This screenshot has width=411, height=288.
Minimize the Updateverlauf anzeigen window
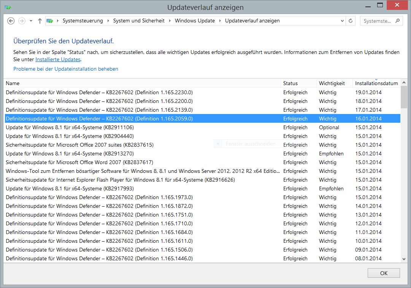click(x=368, y=6)
